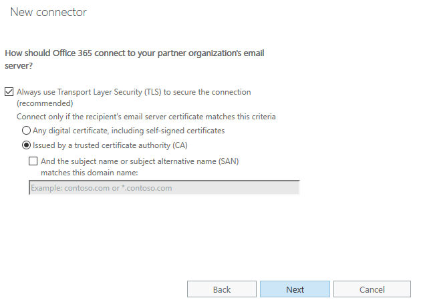Click the 'Always use Transport Layer Security' label

(134, 92)
